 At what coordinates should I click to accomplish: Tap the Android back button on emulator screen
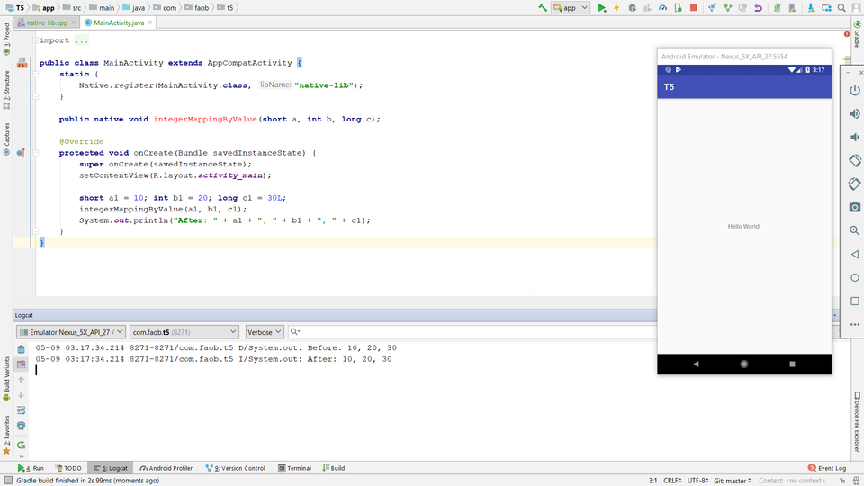(x=696, y=364)
